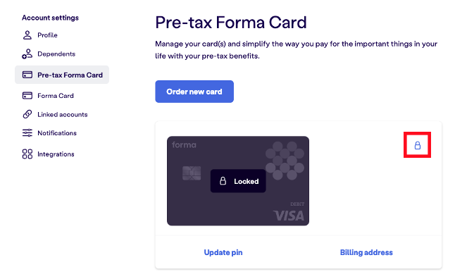Click the Linked accounts chain icon
455x279 pixels.
[27, 114]
